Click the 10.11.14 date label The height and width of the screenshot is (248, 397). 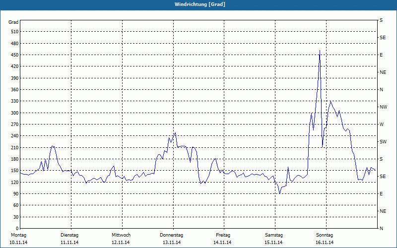(x=18, y=243)
